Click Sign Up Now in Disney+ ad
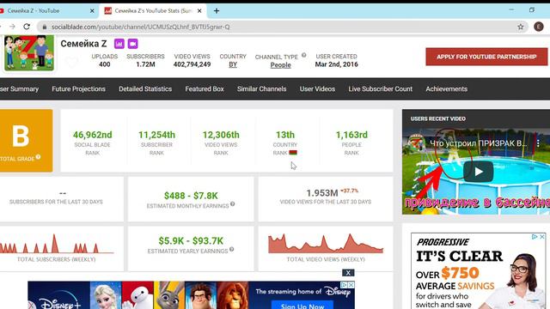Image resolution: width=550 pixels, height=309 pixels. pyautogui.click(x=302, y=306)
